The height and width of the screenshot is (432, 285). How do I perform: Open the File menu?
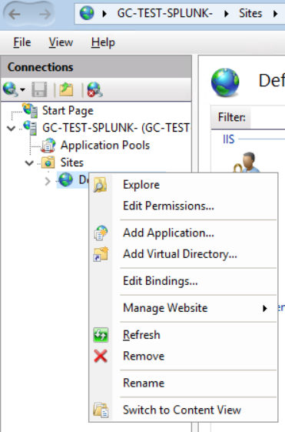22,42
